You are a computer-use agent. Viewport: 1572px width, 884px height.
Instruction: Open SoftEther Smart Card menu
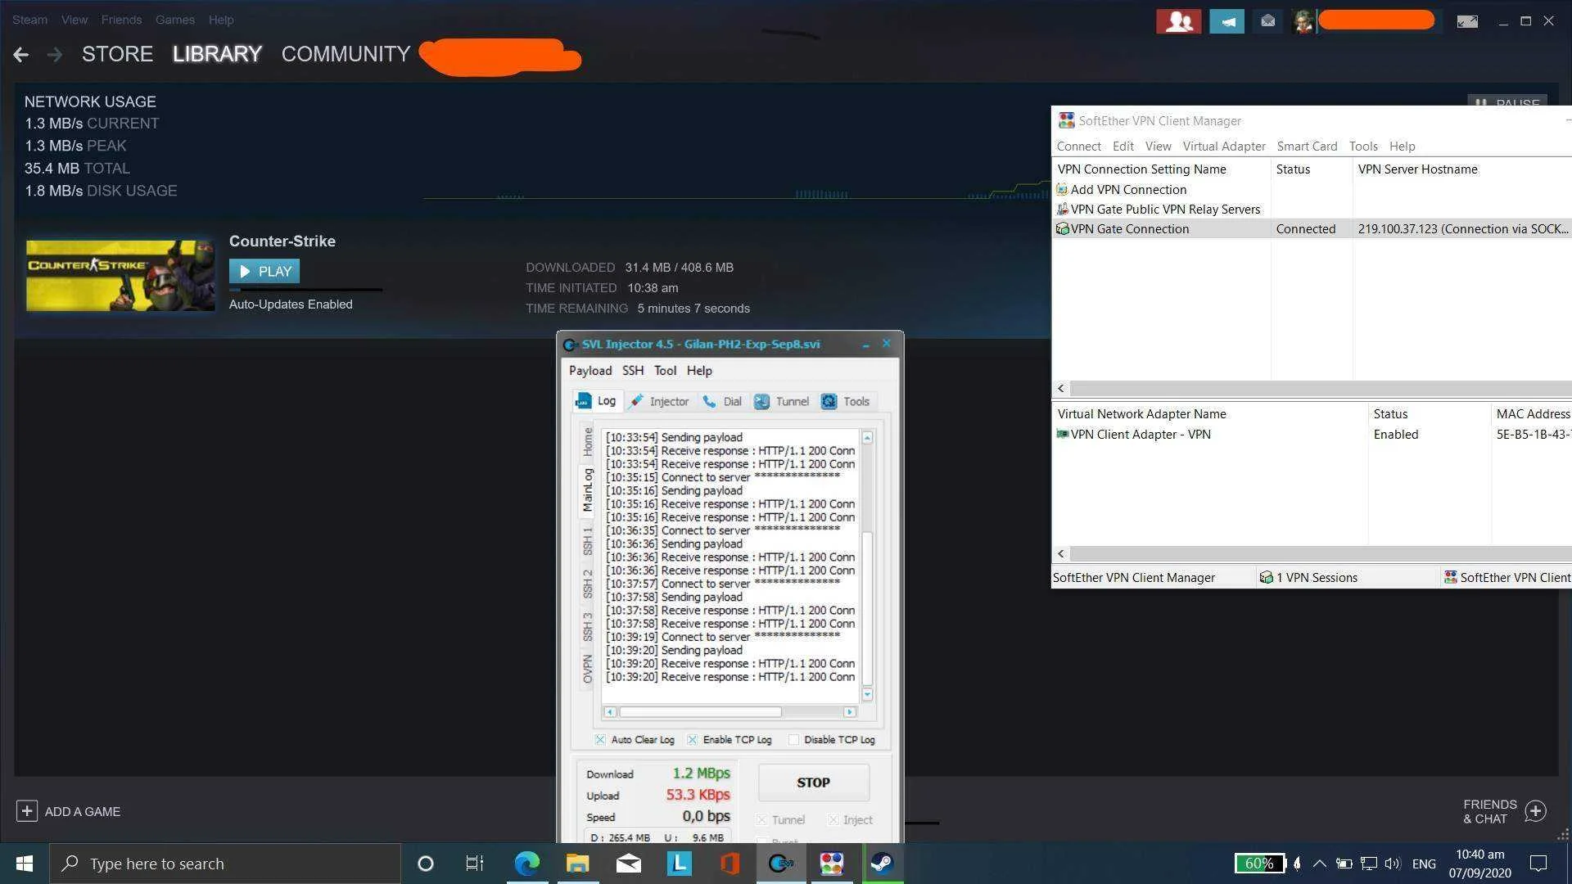click(1307, 147)
